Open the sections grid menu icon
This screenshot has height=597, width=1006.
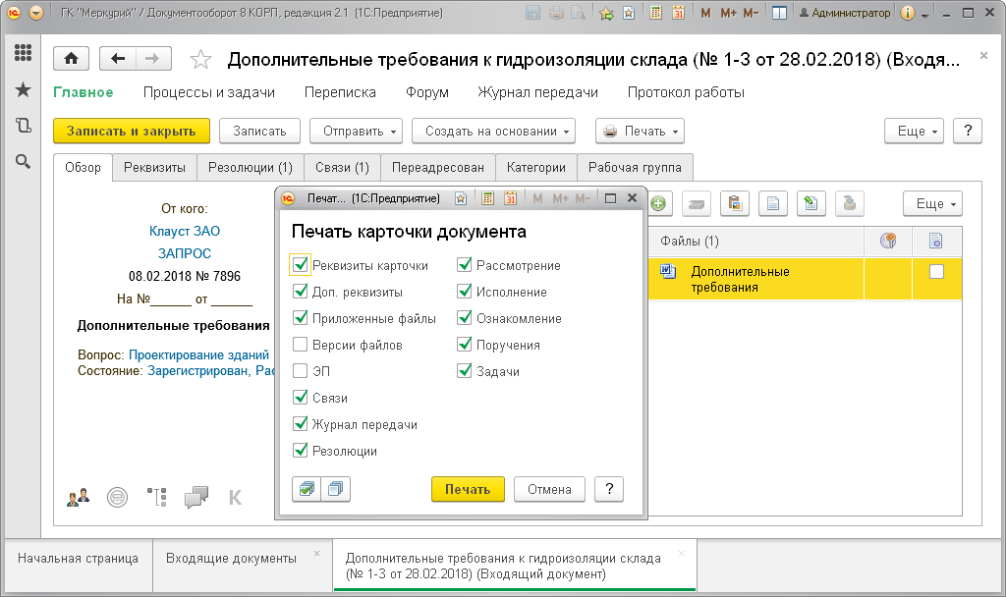tap(24, 53)
